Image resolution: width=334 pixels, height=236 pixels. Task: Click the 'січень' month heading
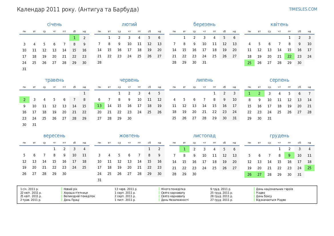pos(54,25)
